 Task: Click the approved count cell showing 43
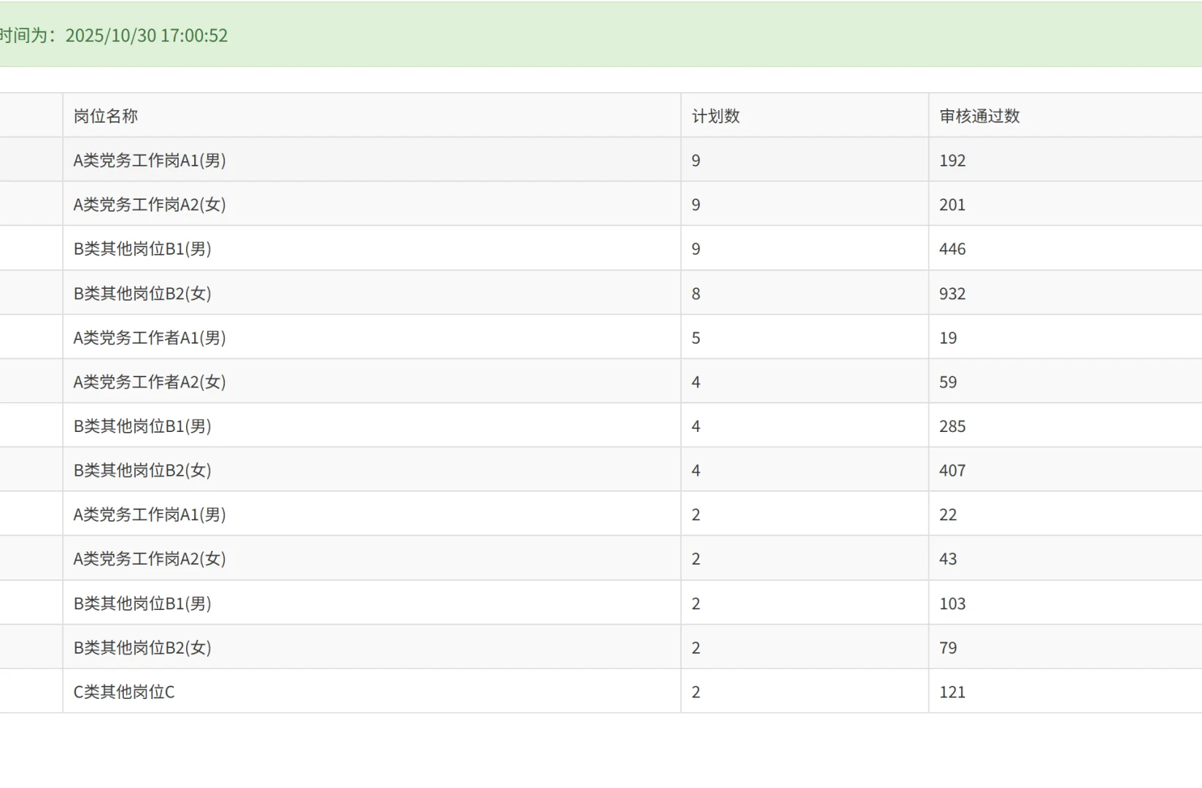[x=1065, y=559]
